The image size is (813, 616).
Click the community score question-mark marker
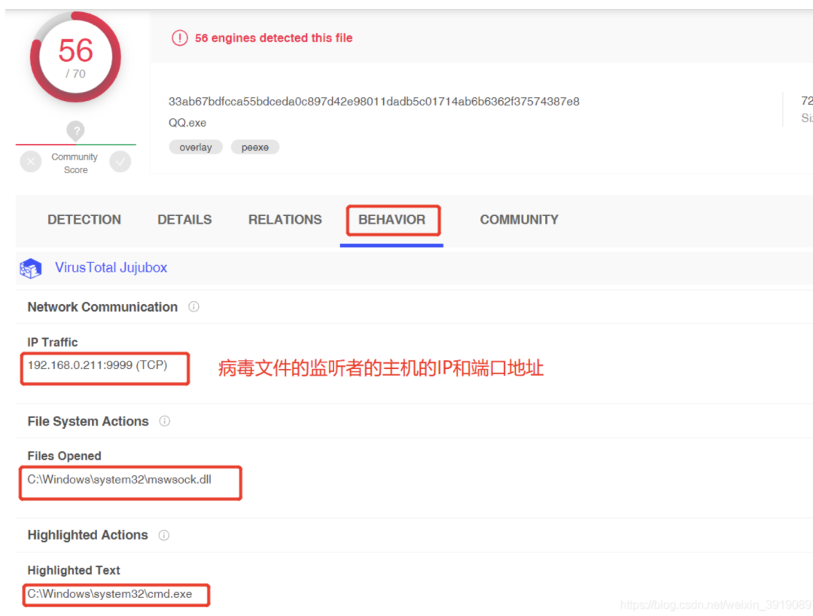pyautogui.click(x=76, y=131)
